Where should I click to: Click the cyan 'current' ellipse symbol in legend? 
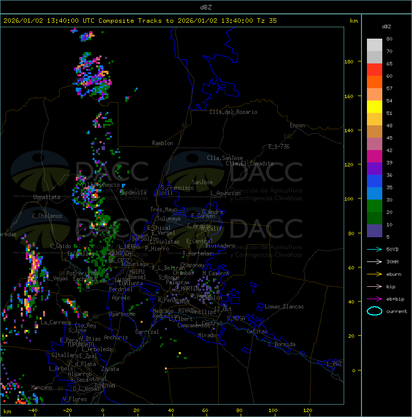click(x=374, y=311)
